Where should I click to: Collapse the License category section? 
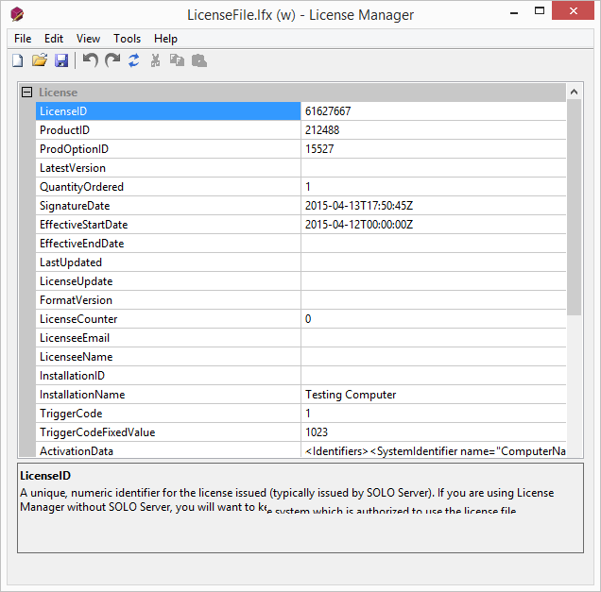(26, 93)
